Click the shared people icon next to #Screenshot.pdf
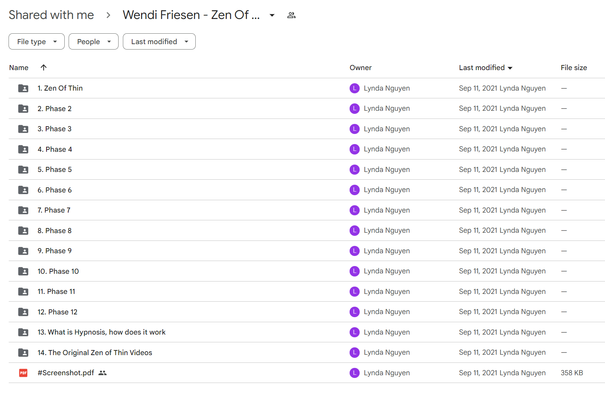The image size is (605, 419). click(102, 373)
